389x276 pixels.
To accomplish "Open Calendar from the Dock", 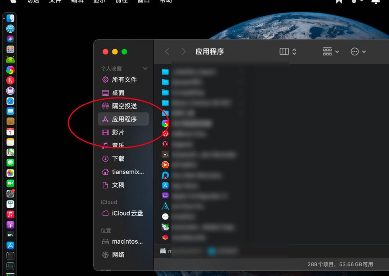I will pyautogui.click(x=10, y=132).
